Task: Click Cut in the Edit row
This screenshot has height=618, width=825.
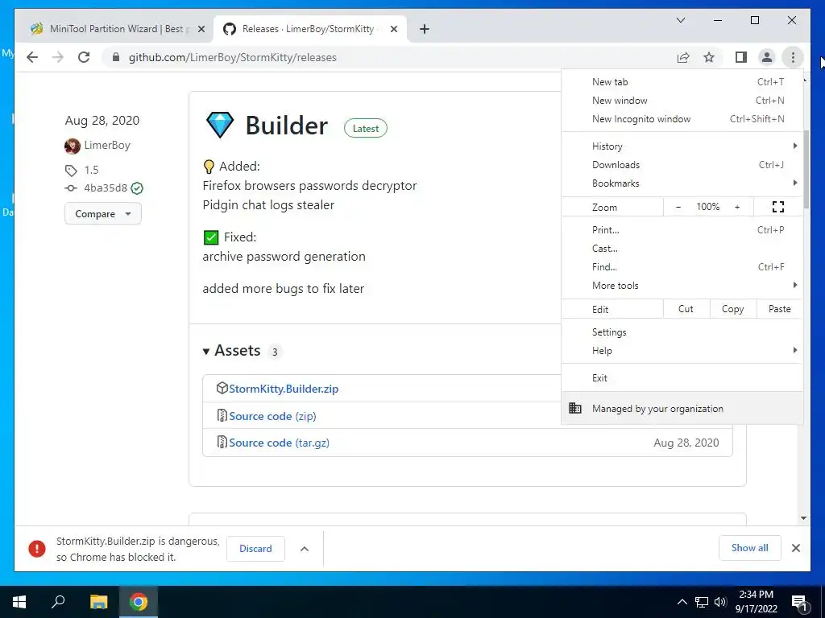Action: [x=686, y=309]
